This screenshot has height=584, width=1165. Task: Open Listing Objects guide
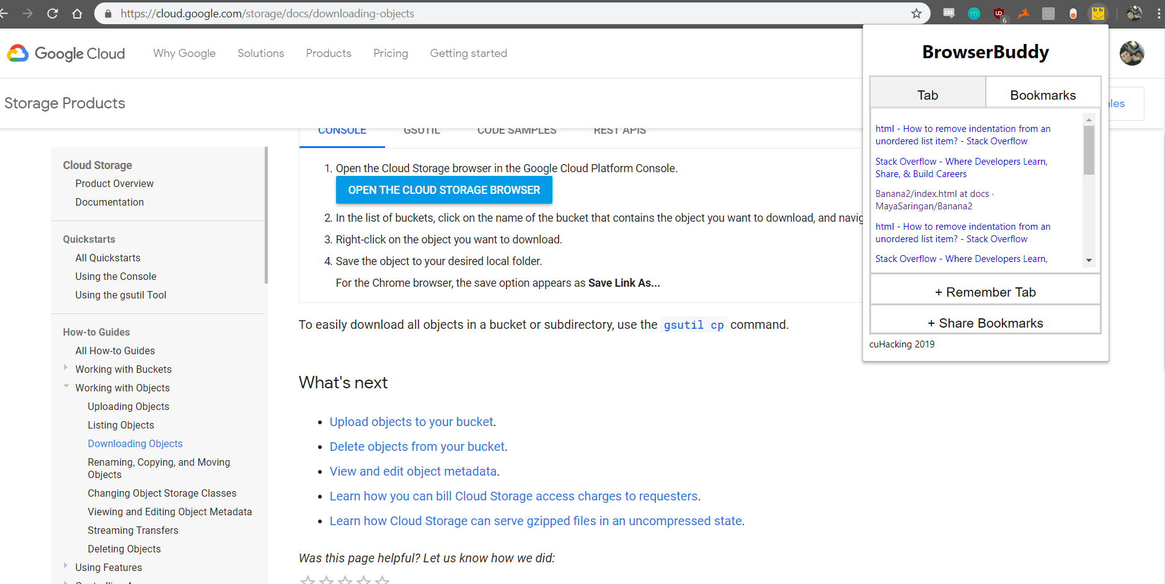coord(121,425)
